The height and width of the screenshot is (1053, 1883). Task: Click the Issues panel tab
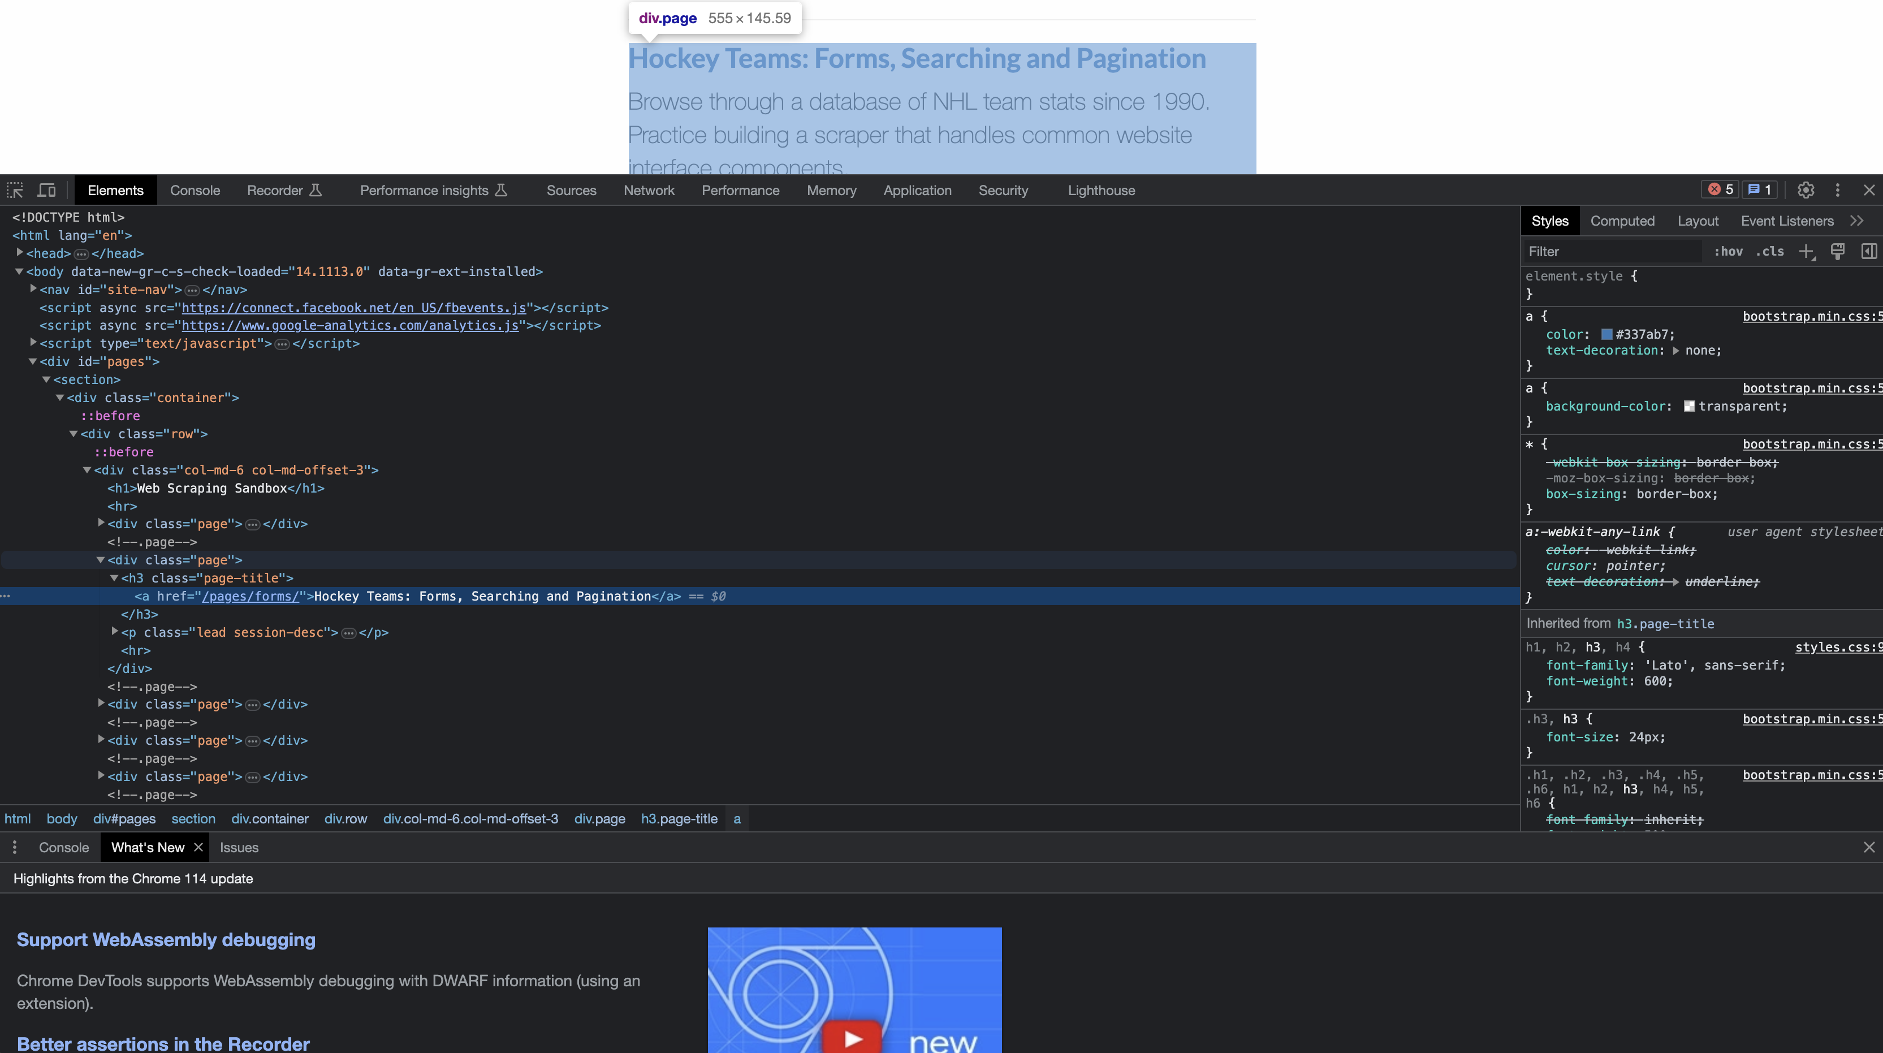pos(238,847)
